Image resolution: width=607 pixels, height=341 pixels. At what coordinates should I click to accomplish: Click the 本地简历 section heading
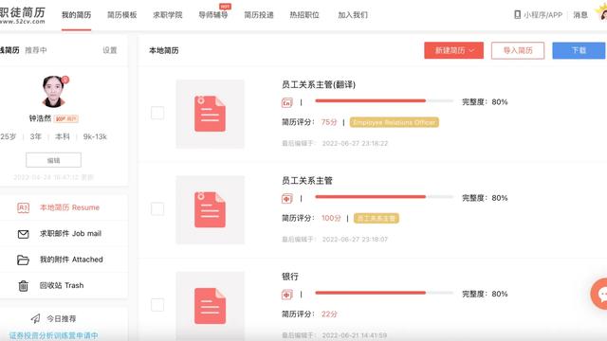[x=164, y=50]
